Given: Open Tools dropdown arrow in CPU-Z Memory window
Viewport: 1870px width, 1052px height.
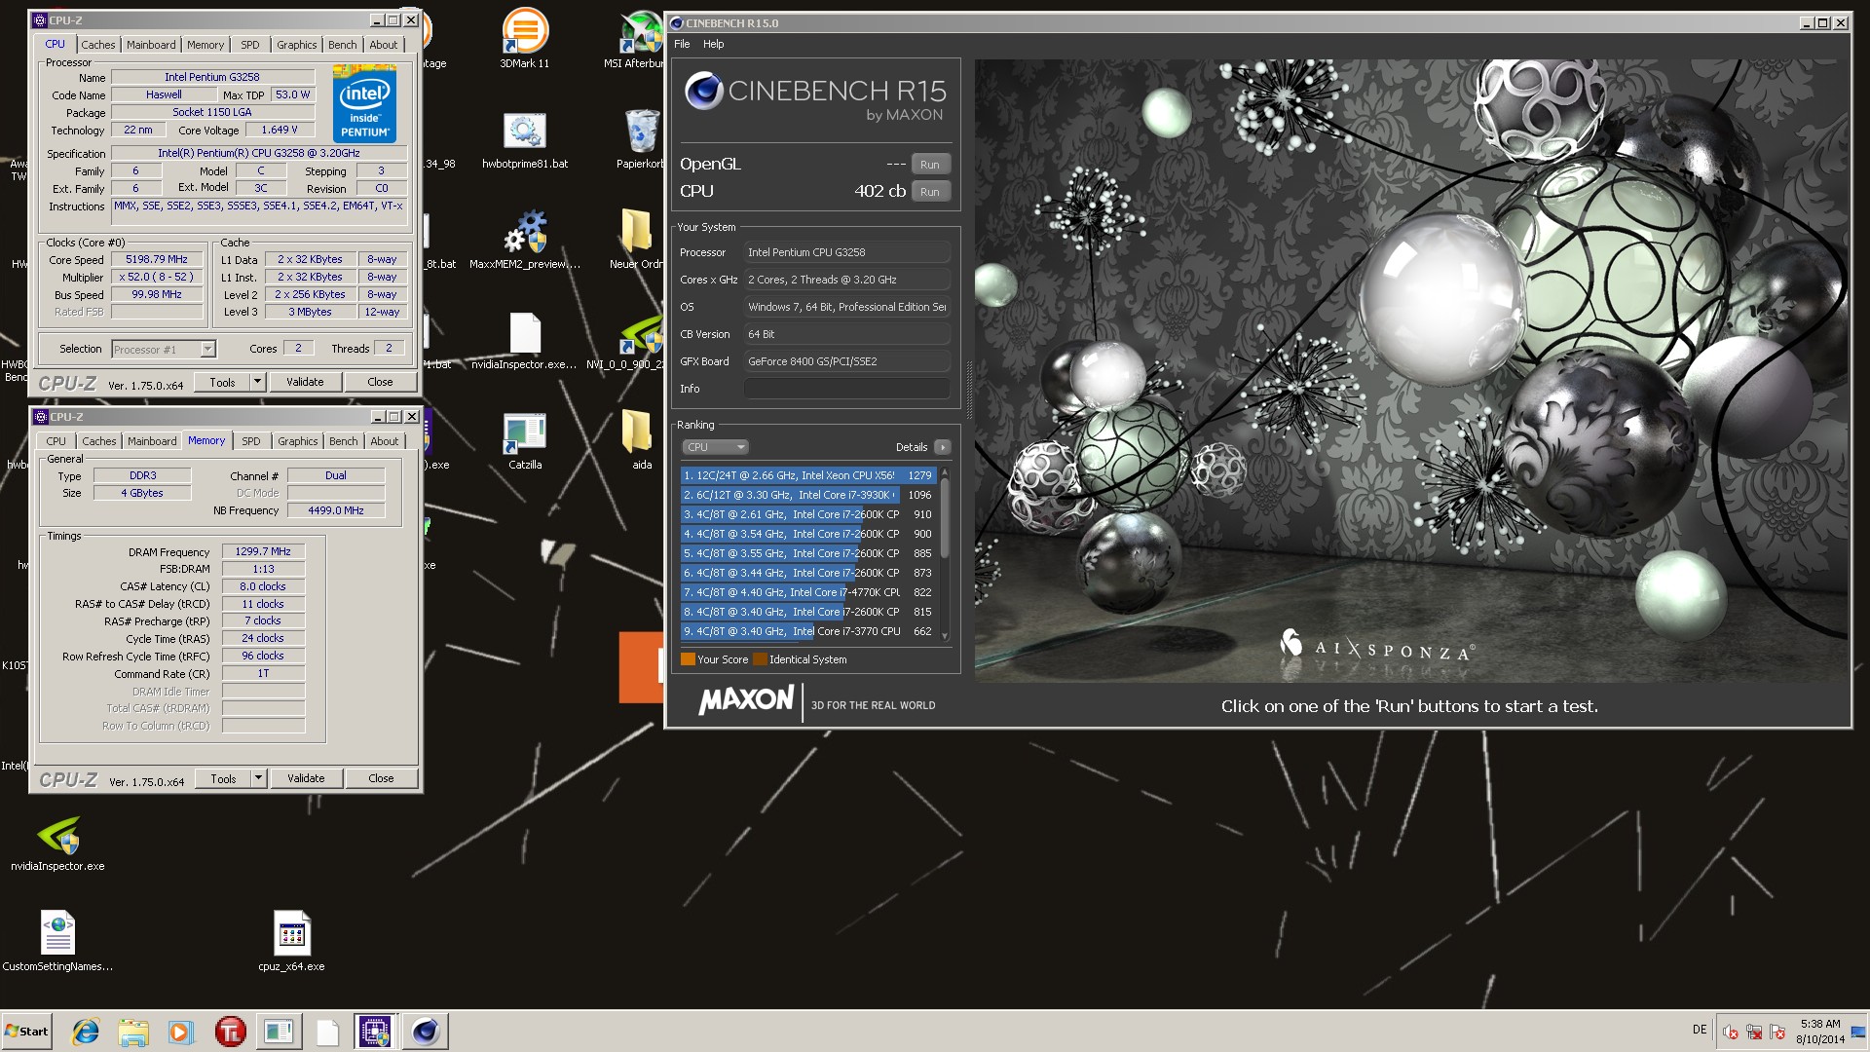Looking at the screenshot, I should click(258, 778).
